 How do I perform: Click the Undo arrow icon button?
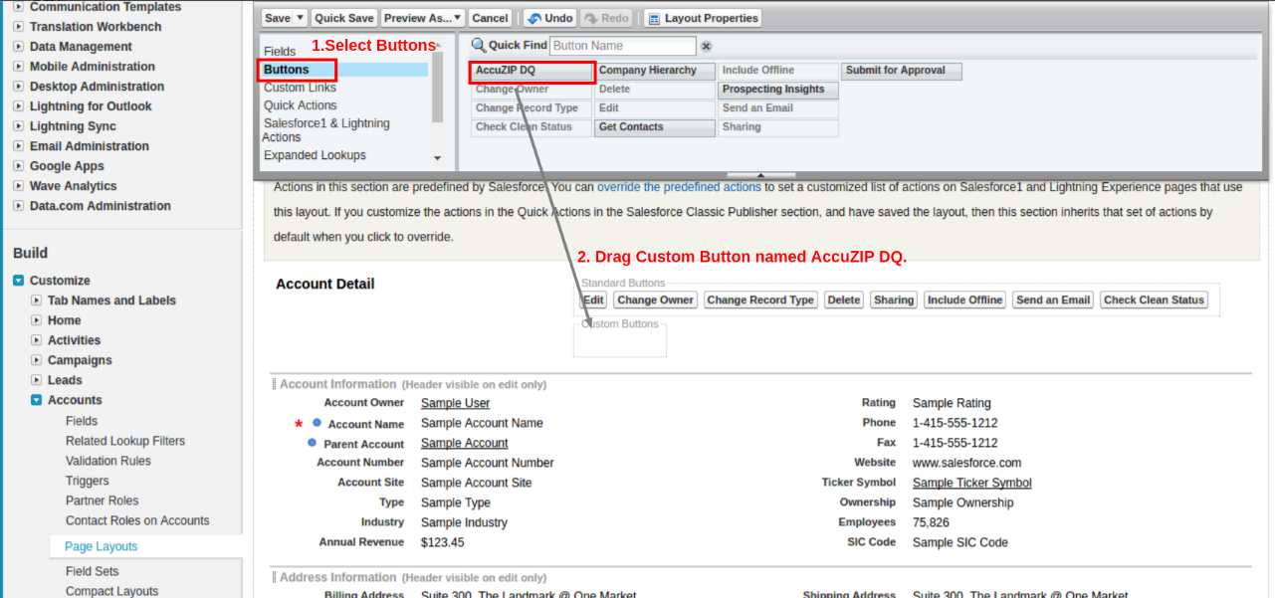click(x=534, y=18)
